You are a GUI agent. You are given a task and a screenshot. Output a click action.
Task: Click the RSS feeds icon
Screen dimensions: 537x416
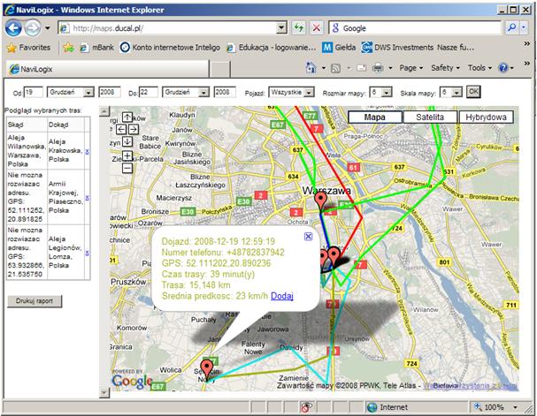tap(335, 68)
